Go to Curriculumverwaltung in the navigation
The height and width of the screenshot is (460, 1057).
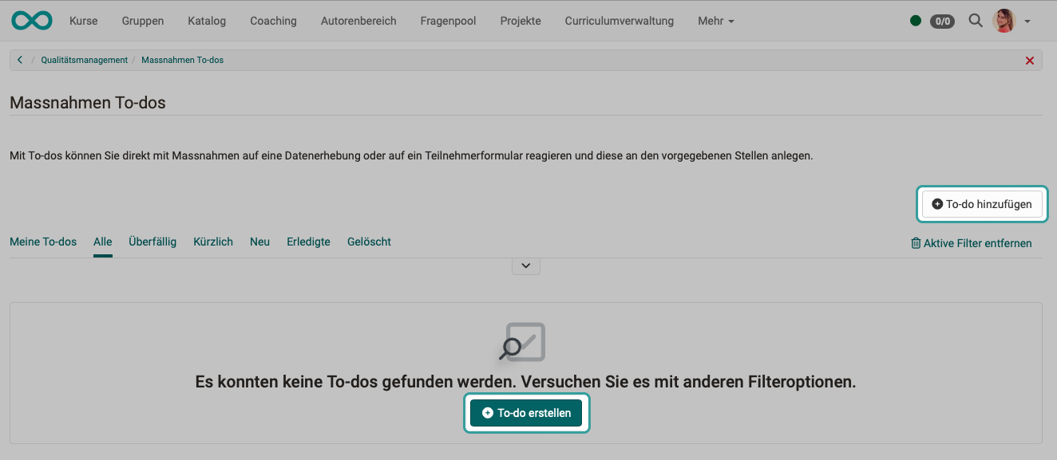(620, 21)
